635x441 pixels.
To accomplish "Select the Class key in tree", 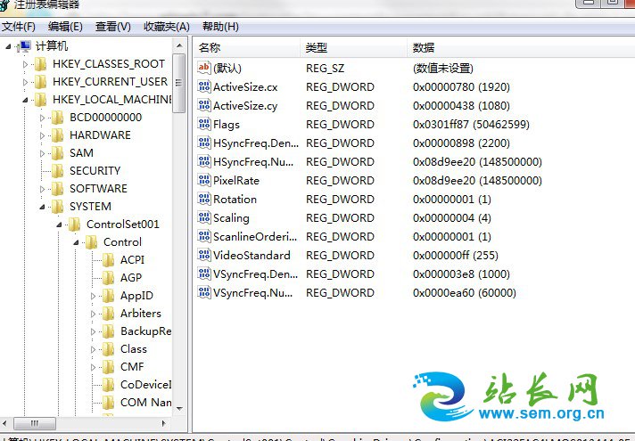I will tap(134, 349).
